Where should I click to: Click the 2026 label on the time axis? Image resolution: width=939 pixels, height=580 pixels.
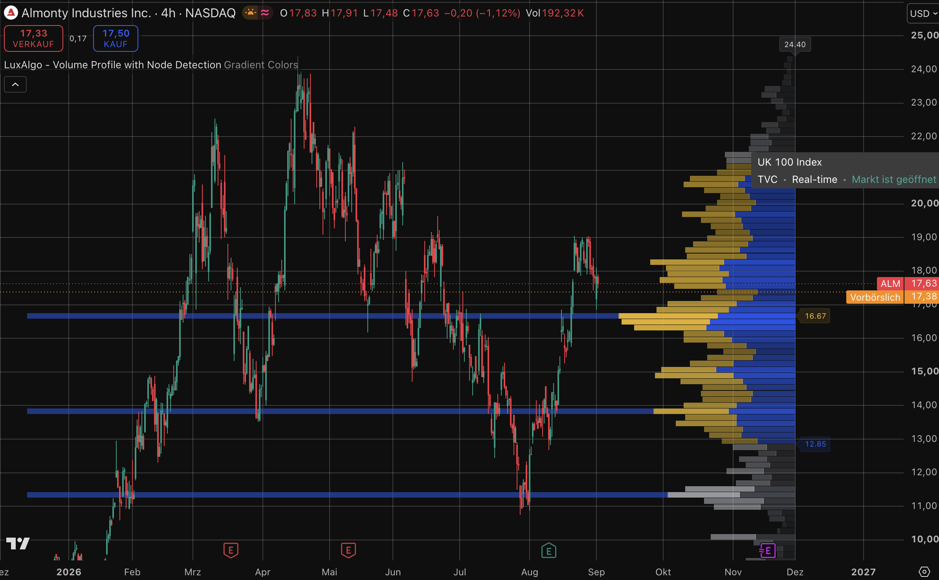pos(69,572)
